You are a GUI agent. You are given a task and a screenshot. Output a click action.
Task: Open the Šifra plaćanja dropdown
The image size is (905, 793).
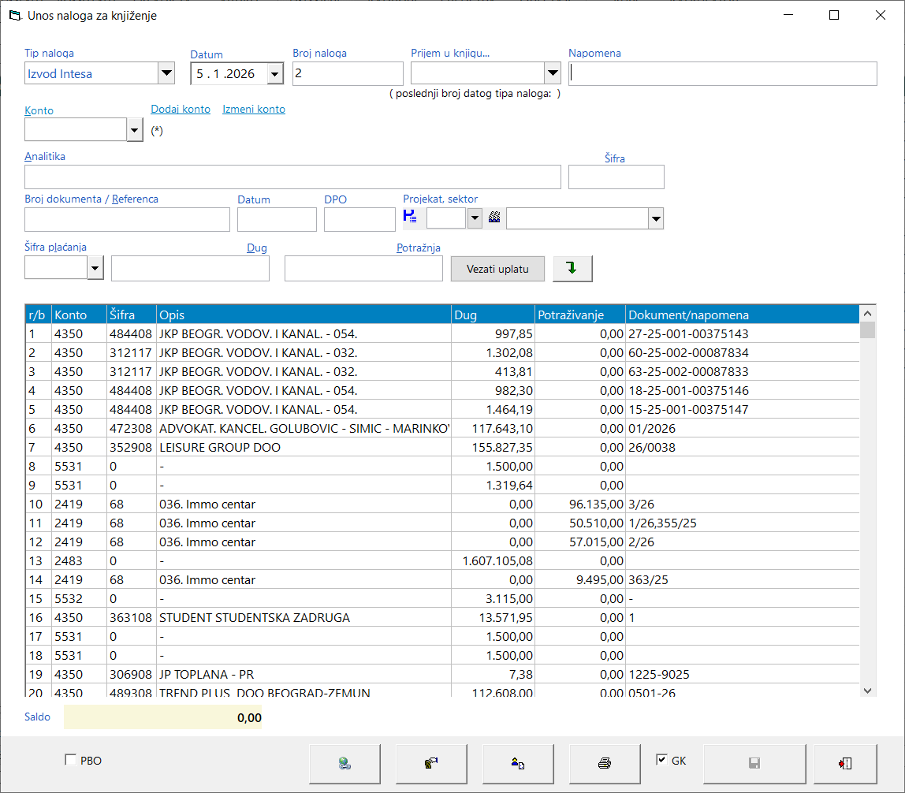95,268
